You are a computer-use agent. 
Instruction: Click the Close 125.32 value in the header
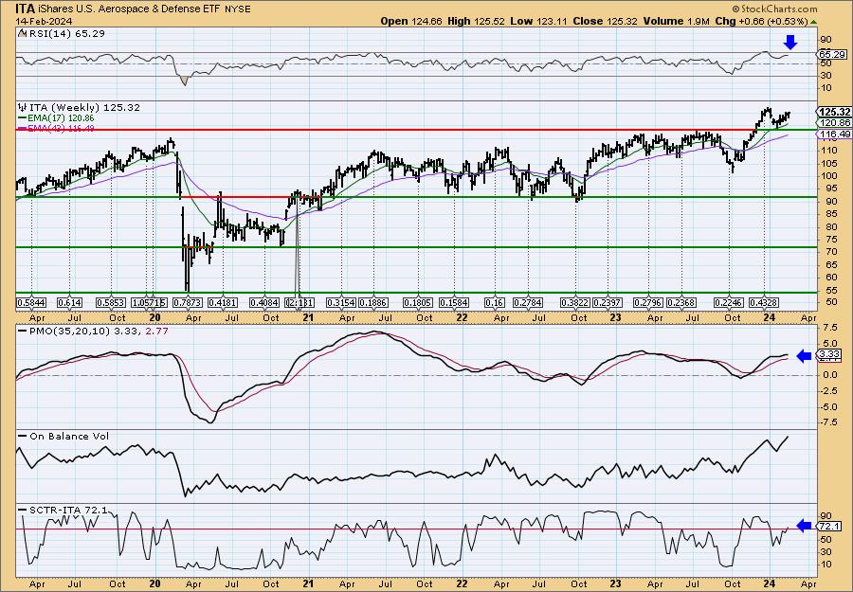coord(605,21)
